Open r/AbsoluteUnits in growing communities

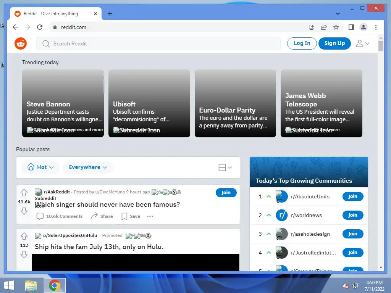coord(310,196)
